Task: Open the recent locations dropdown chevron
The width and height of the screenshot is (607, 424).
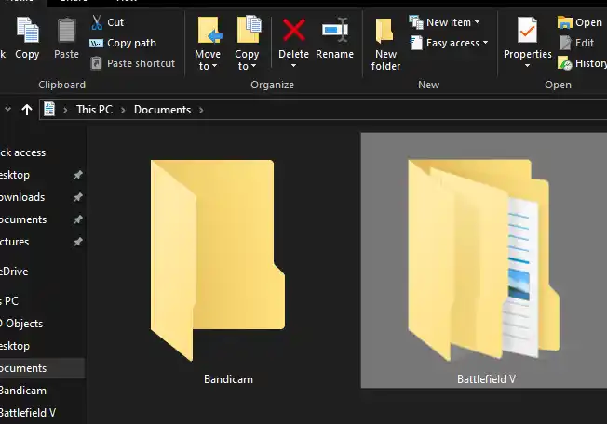Action: (7, 110)
